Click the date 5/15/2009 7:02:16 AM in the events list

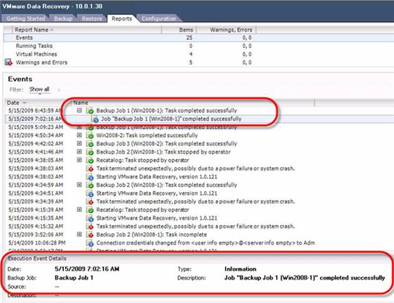[35, 119]
